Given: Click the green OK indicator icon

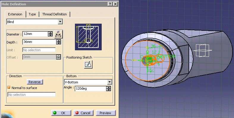Looking at the screenshot, I should click(55, 113).
